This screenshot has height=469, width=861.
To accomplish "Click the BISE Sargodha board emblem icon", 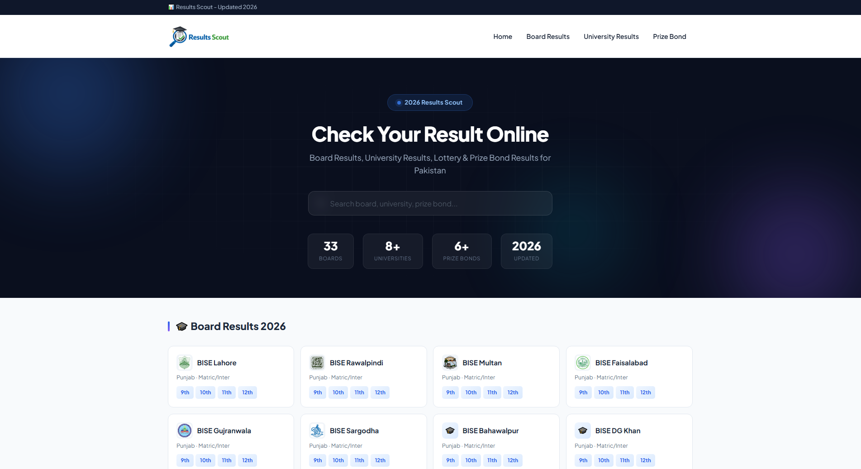I will pos(317,431).
